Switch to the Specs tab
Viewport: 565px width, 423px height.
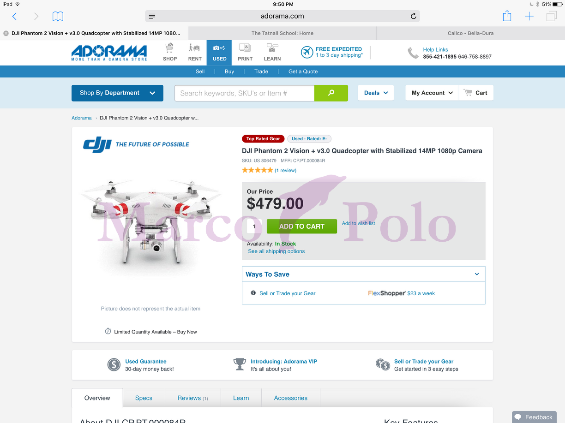[144, 398]
